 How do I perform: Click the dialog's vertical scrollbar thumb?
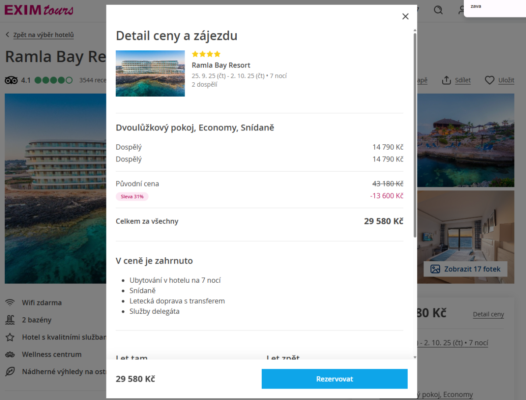click(x=415, y=131)
